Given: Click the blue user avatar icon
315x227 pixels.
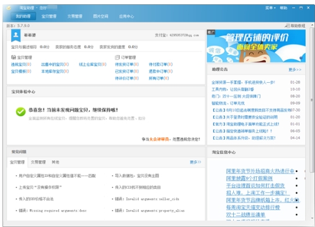Looking at the screenshot, I should point(16,35).
